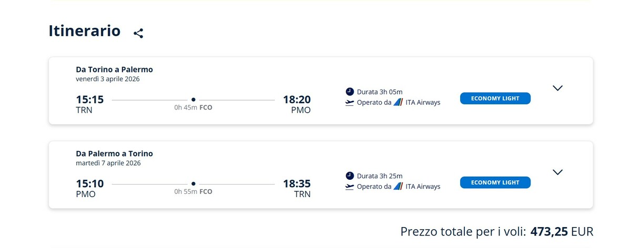Click the share itinerary icon
631x248 pixels.
pos(138,33)
